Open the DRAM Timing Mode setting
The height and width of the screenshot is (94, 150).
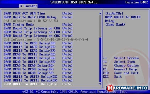pos(38,25)
